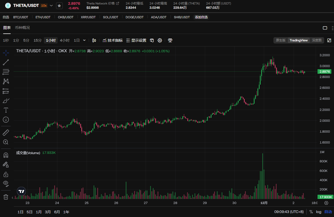The image size is (334, 217).
Task: Open price axis settings gear at bottom right
Action: 326,203
